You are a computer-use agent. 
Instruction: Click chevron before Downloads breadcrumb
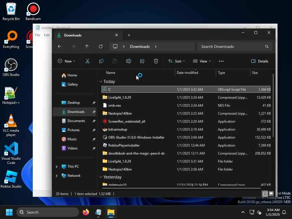(x=124, y=46)
